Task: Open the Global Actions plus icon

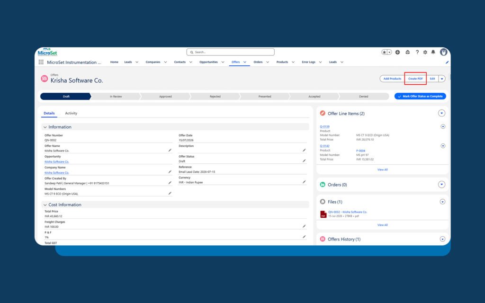Action: pyautogui.click(x=397, y=52)
